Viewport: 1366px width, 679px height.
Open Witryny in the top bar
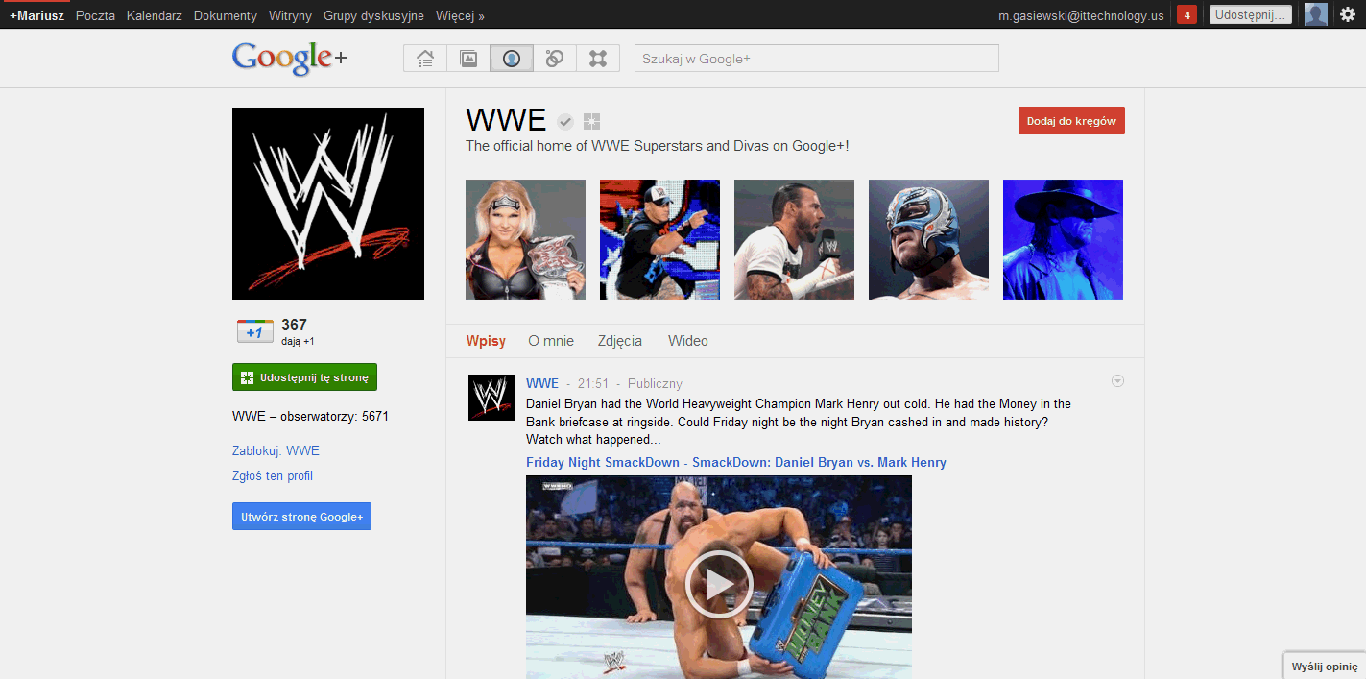coord(291,15)
